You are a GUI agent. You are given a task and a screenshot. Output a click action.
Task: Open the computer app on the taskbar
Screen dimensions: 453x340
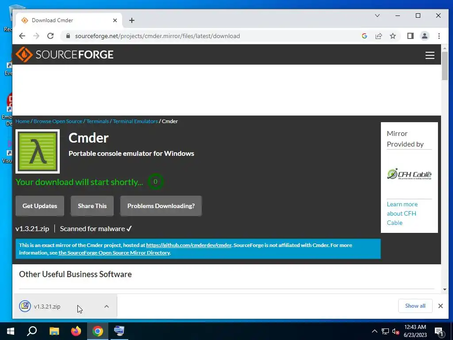pos(119,331)
